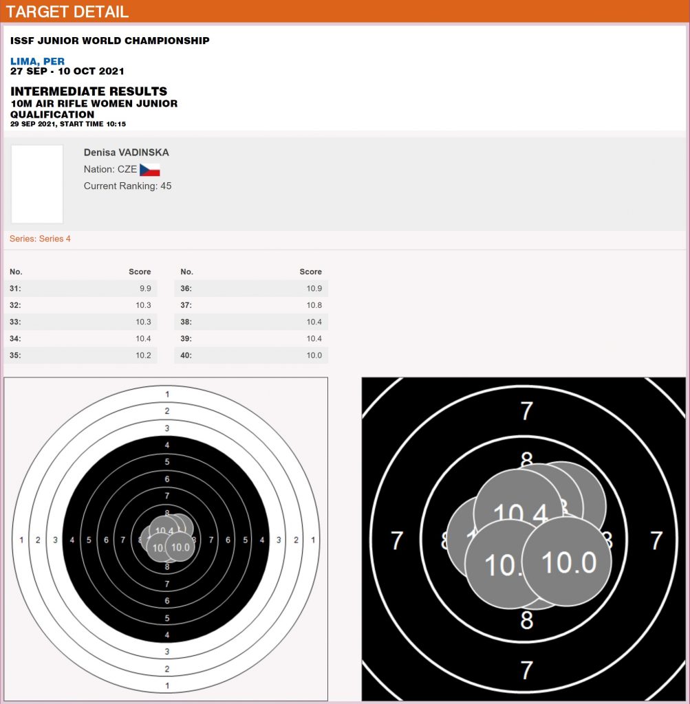The width and height of the screenshot is (690, 704).
Task: Select shot 37 row with score 10.8
Action: click(251, 305)
